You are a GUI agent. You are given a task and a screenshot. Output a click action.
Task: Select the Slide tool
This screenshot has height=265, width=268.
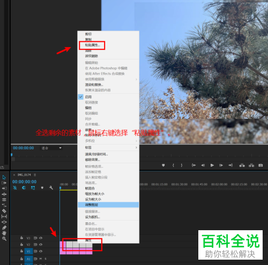[x=4, y=222]
